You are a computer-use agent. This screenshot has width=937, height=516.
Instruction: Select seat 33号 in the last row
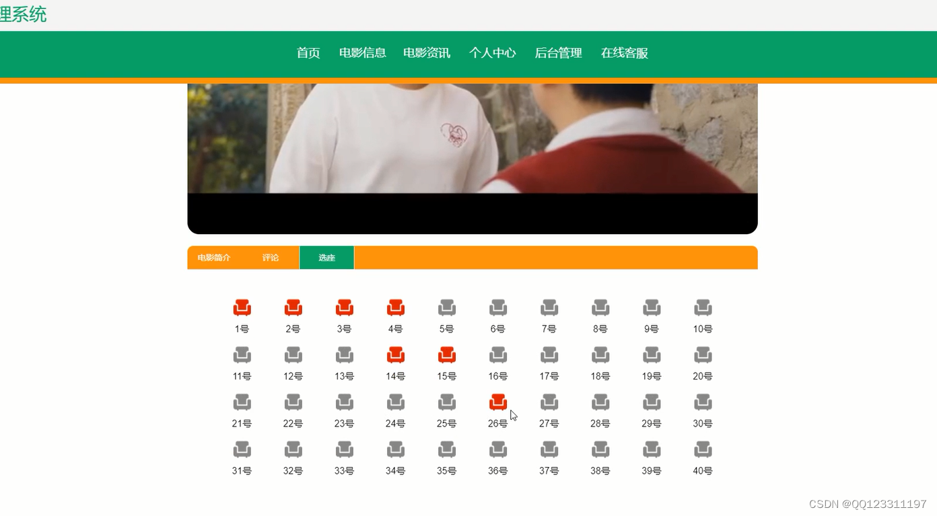(345, 449)
